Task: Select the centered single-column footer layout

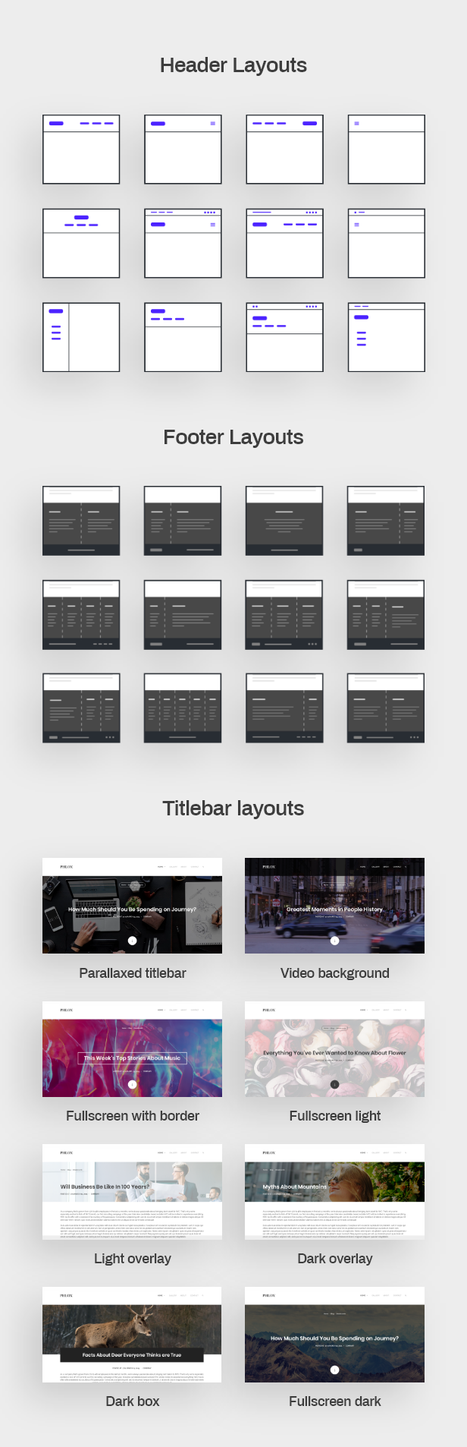Action: pyautogui.click(x=284, y=521)
